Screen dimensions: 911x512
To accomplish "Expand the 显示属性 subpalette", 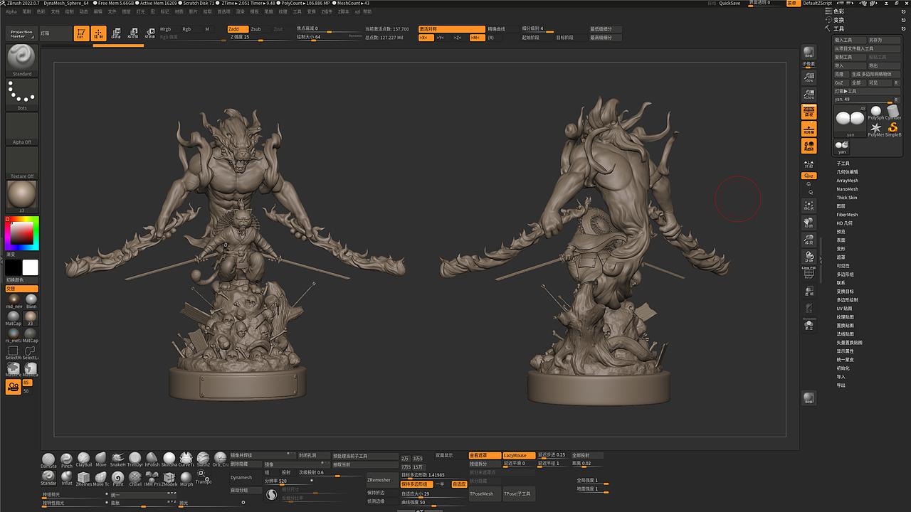I will click(846, 351).
